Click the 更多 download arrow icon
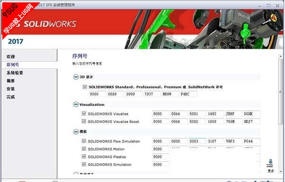Viewport: 285px width, 182px height. click(270, 163)
